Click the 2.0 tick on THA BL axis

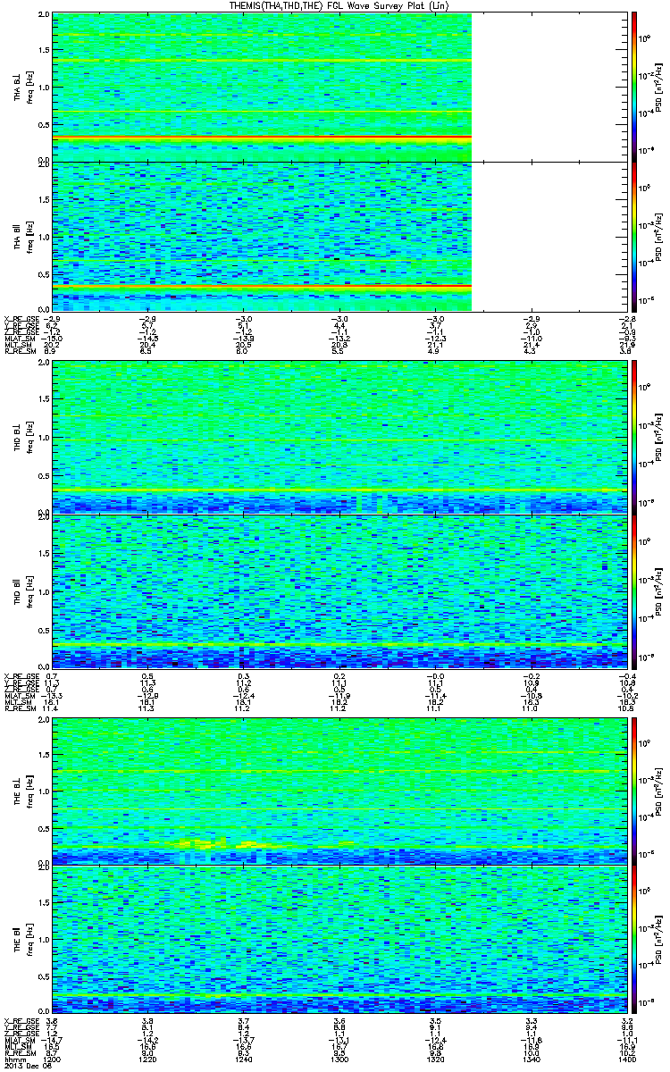click(44, 16)
